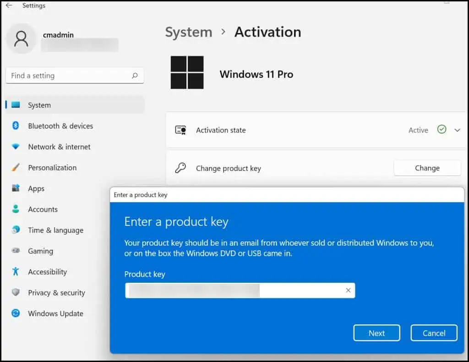Click the Active status text
469x362 pixels.
[x=418, y=130]
